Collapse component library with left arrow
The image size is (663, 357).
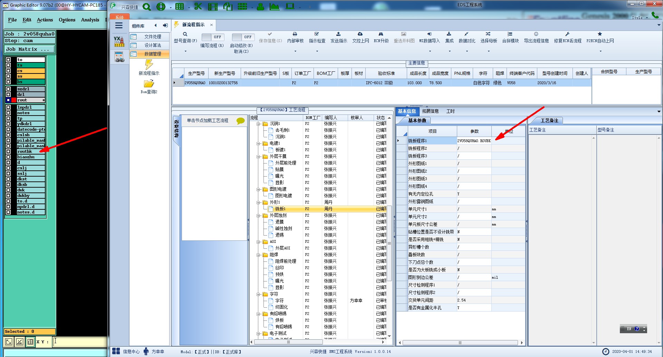click(155, 26)
